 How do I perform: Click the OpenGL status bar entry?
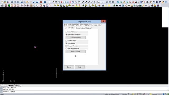click(124, 94)
